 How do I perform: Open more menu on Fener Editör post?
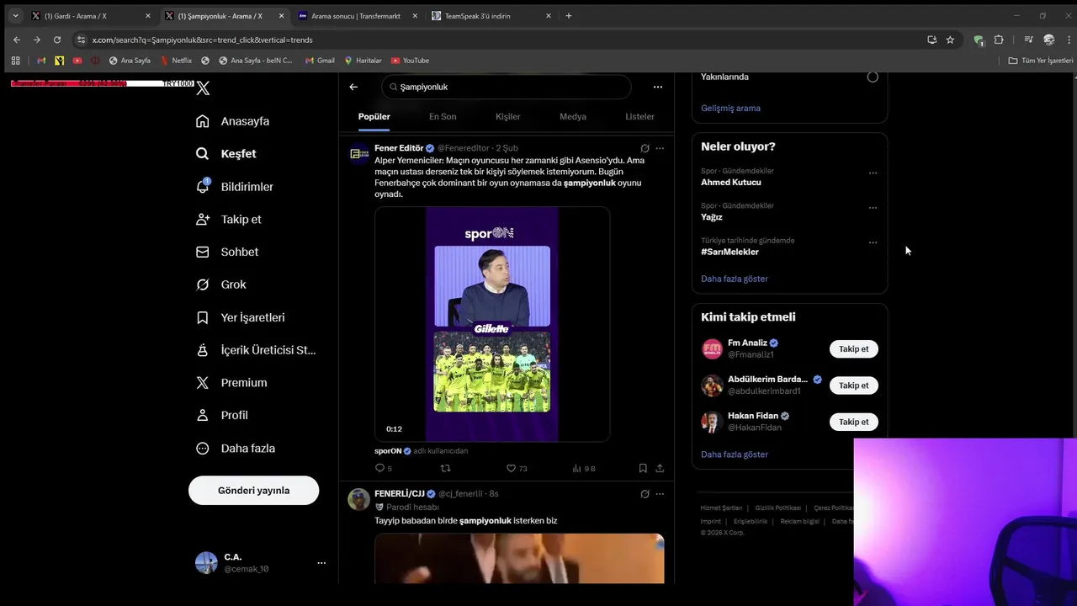click(660, 148)
